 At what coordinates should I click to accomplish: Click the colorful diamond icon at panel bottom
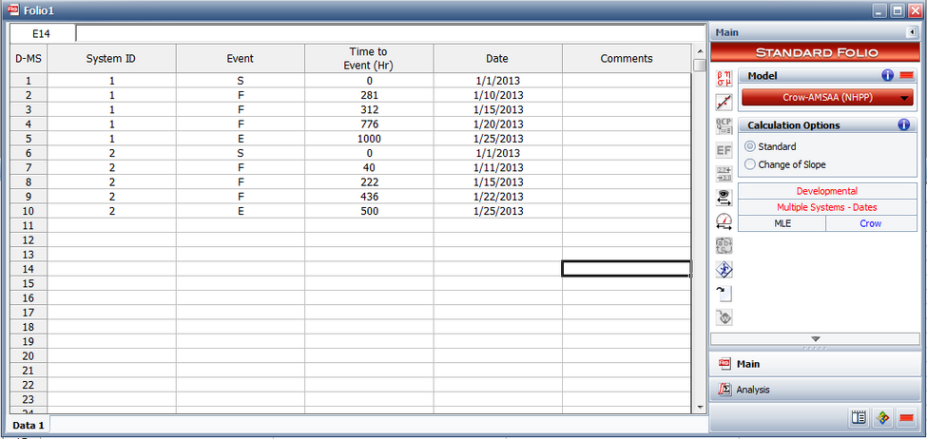882,418
